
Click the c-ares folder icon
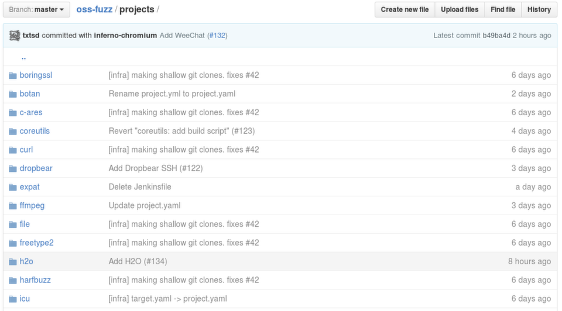point(13,113)
